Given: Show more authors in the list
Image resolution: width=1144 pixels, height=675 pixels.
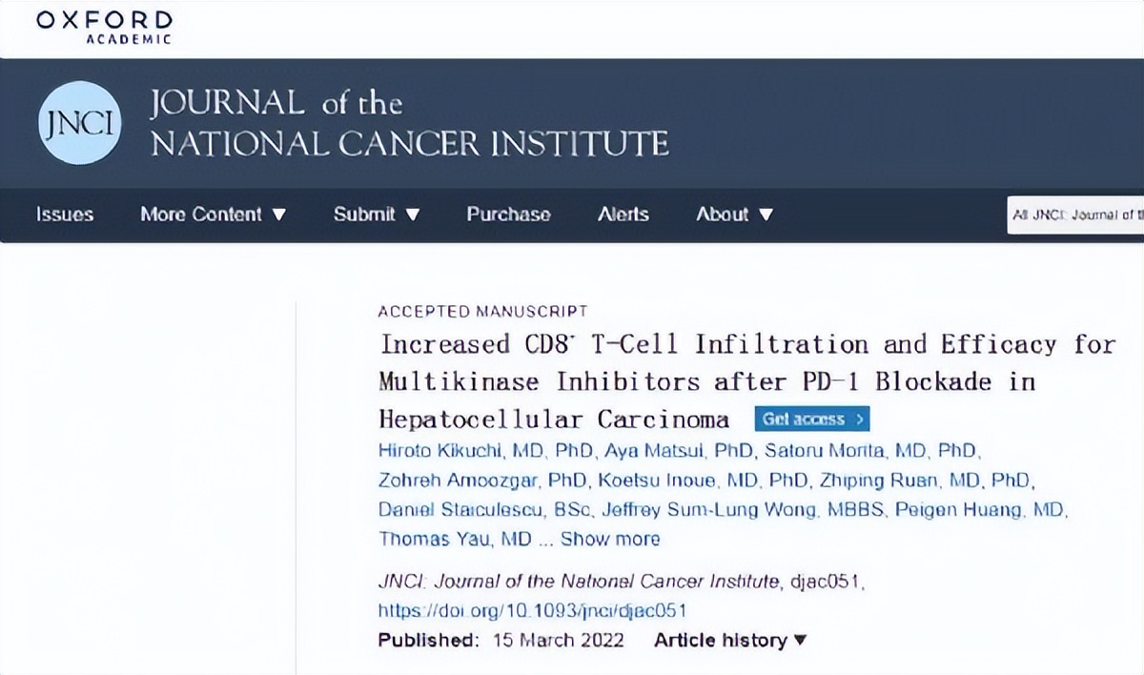Looking at the screenshot, I should pyautogui.click(x=610, y=540).
